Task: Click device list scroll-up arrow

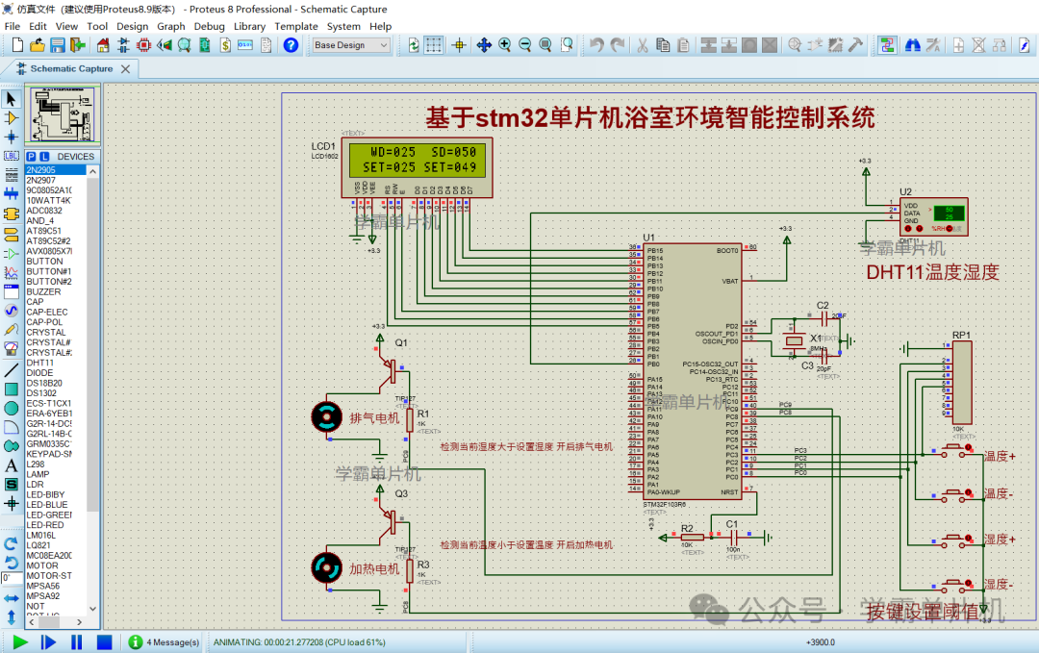Action: tap(92, 171)
